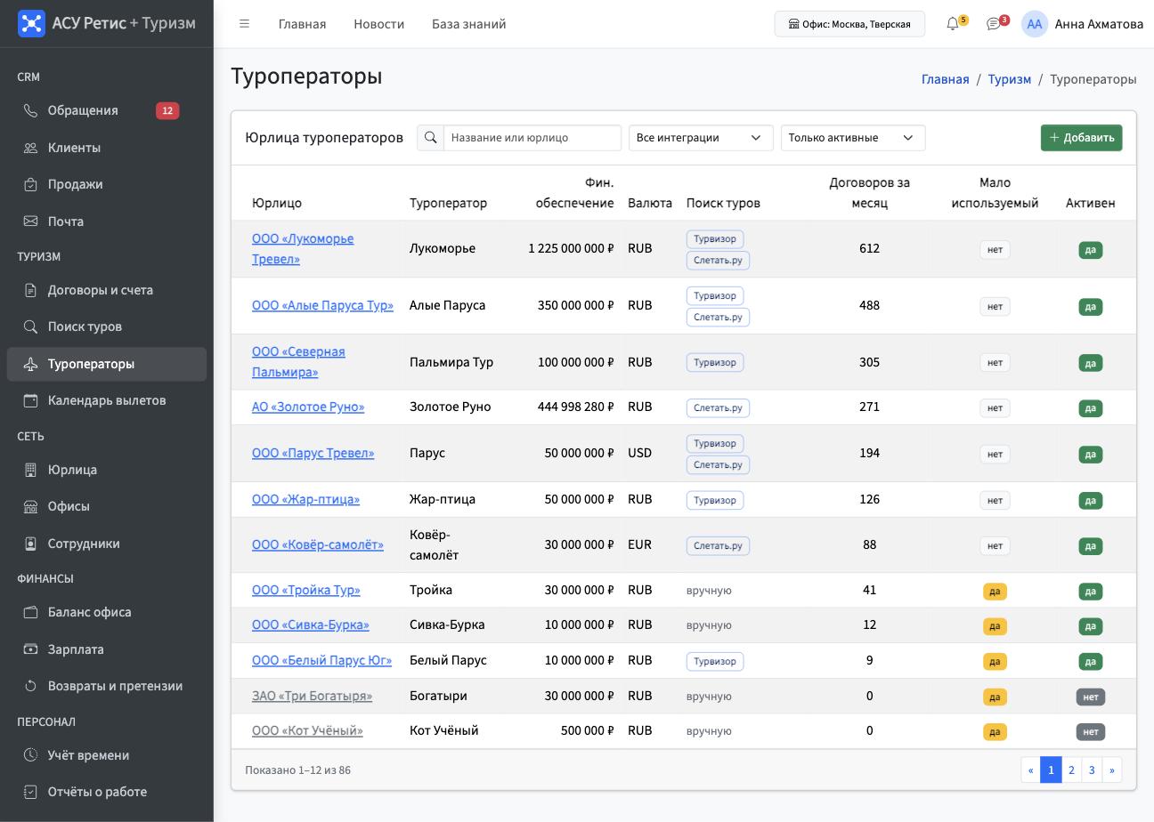Open the ЗАО «Три Богатыря» link
1154x822 pixels.
312,696
